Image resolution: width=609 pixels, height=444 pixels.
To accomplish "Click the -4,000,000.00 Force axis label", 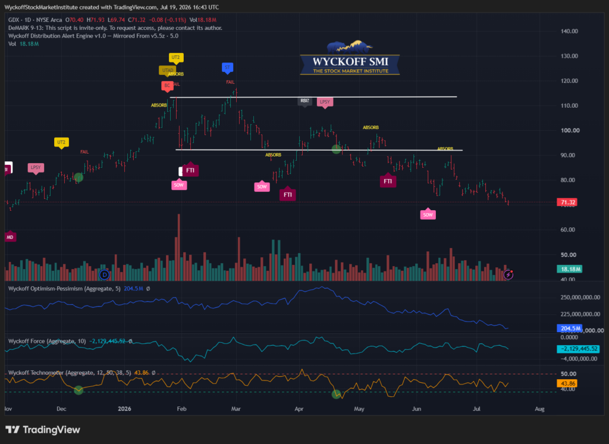I will pos(578,358).
